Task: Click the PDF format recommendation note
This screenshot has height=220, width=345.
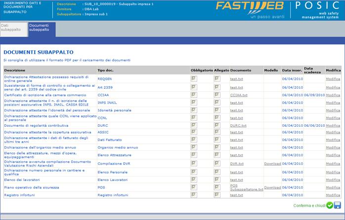Action: [x=67, y=60]
